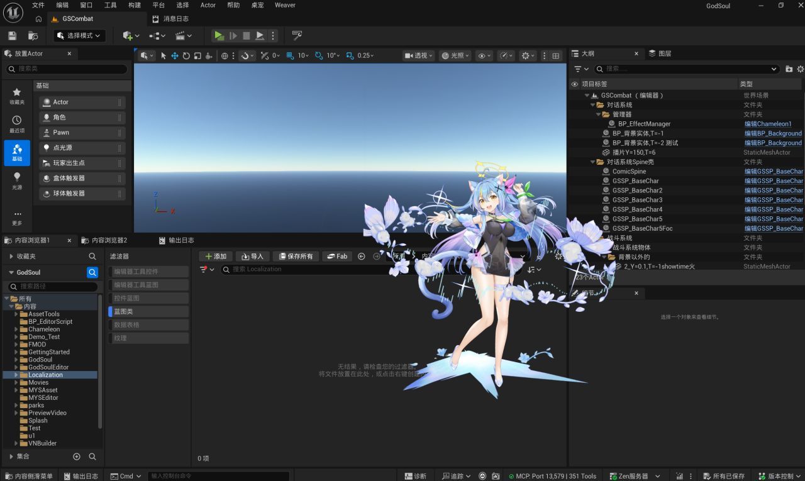Click the search icon in the 集合 row
Screen dimensions: 805x481
coord(92,456)
